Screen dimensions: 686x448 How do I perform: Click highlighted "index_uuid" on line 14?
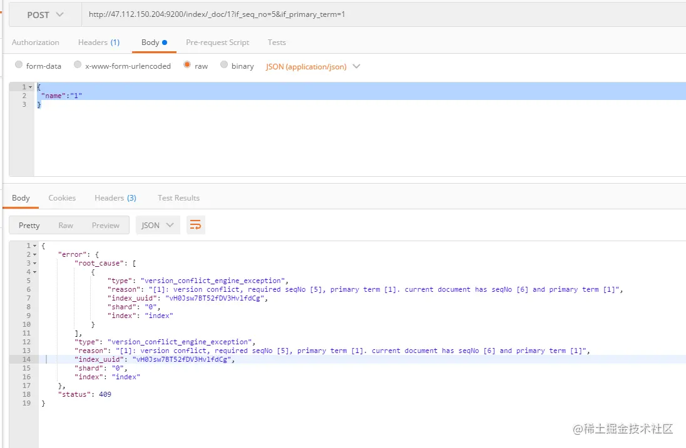coord(155,359)
